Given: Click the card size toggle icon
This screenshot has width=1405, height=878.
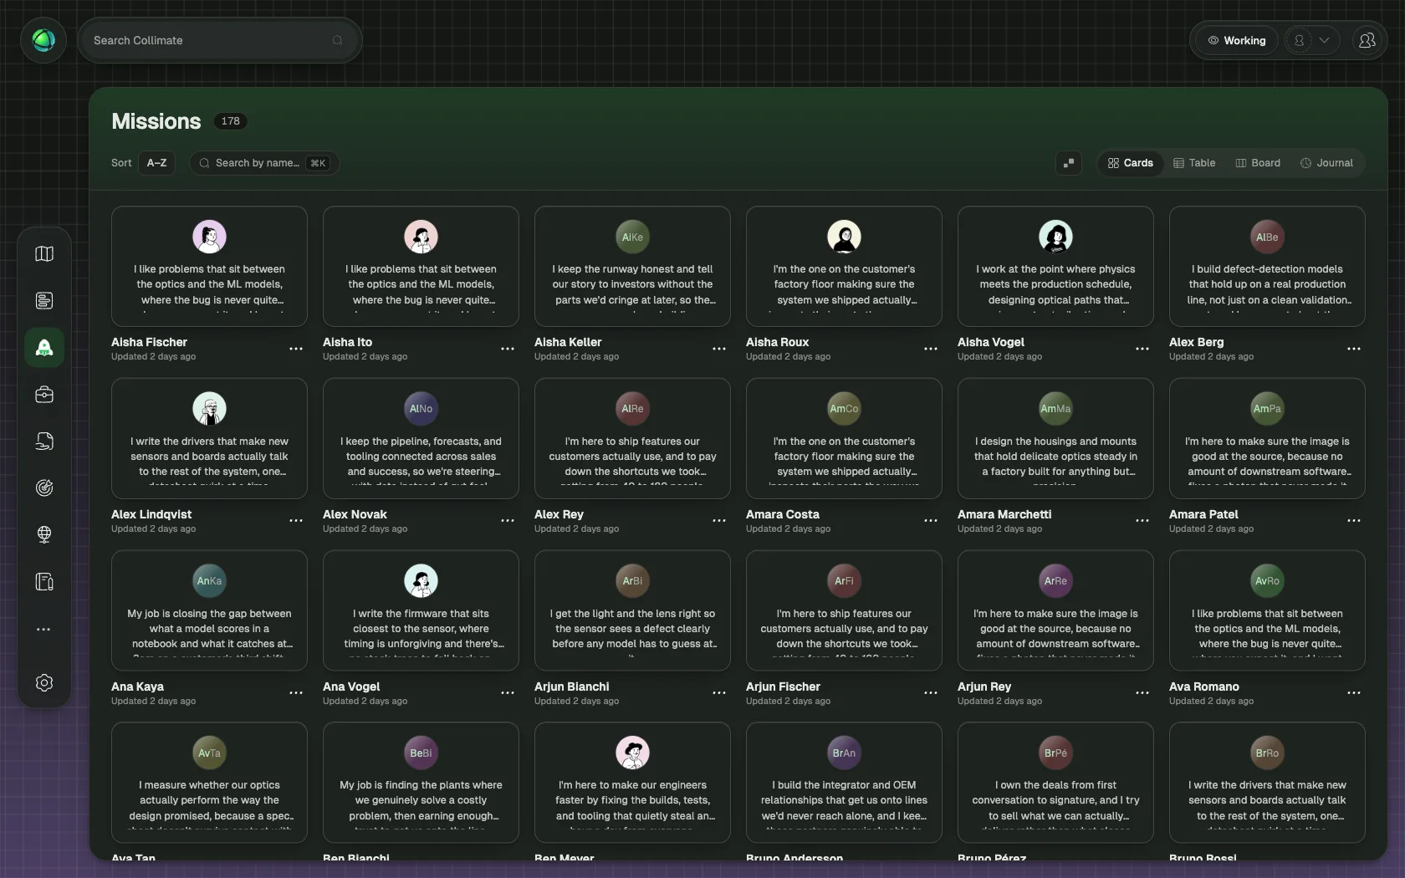Looking at the screenshot, I should (1068, 163).
